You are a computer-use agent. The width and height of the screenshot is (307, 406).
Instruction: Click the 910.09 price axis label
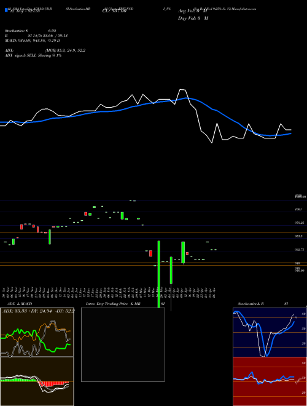tap(299, 270)
